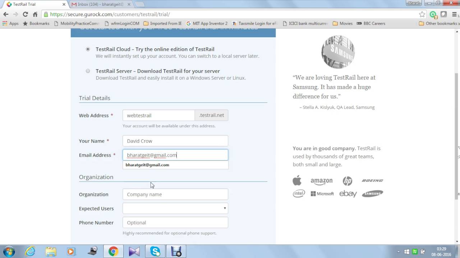Click the .testrail.net domain suffix
460x258 pixels.
click(x=212, y=115)
